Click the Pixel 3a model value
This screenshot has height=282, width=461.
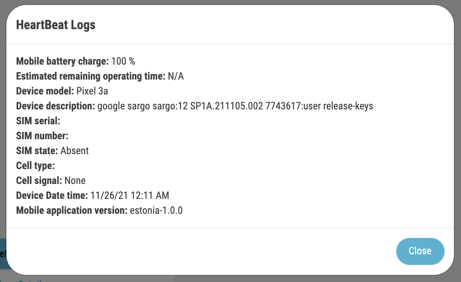92,91
